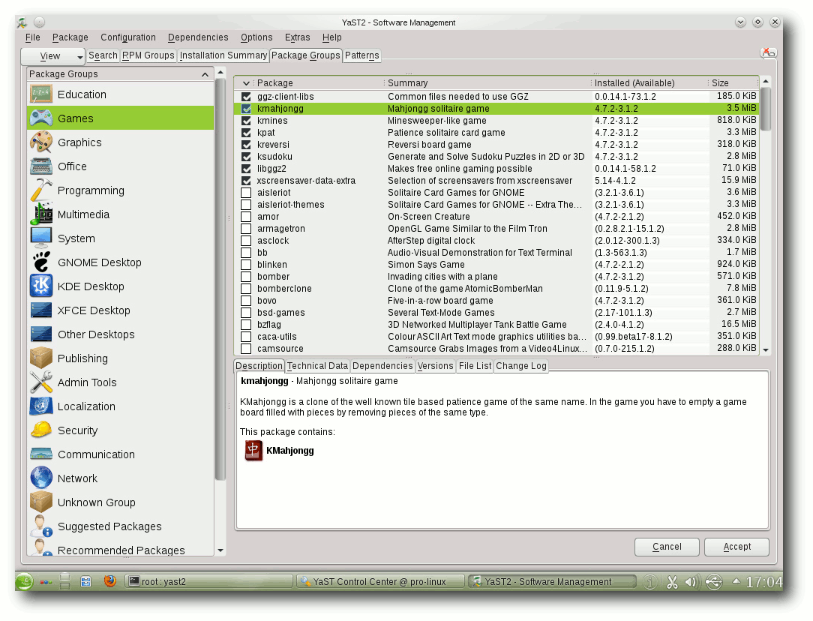Tick the bomberclone checkbox
The height and width of the screenshot is (621, 813).
pyautogui.click(x=246, y=289)
